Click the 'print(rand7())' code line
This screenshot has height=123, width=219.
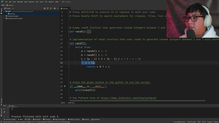(x=85, y=90)
